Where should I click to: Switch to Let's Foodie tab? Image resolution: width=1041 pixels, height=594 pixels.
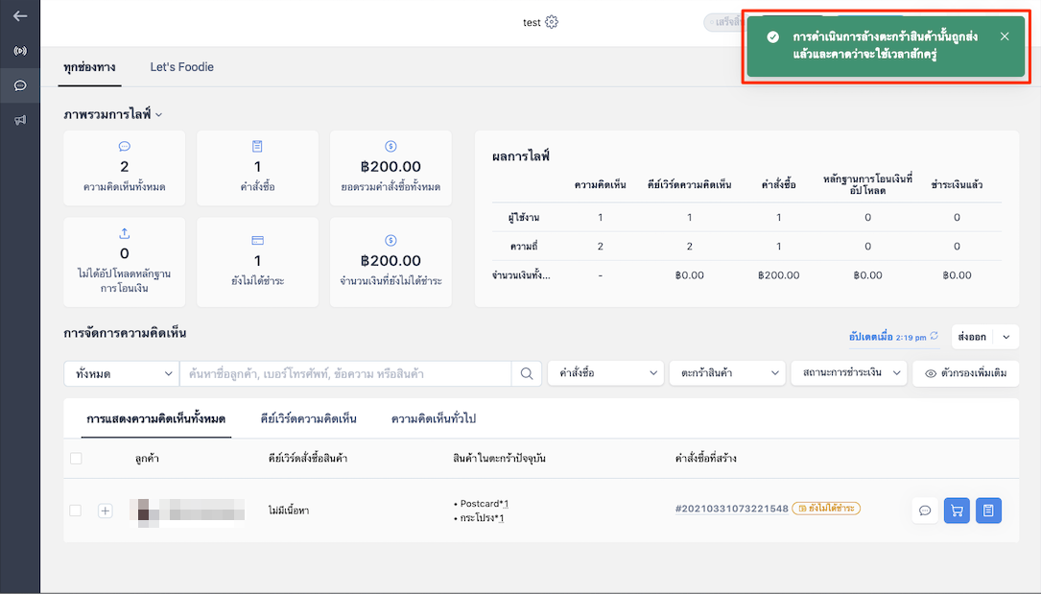[x=182, y=67]
